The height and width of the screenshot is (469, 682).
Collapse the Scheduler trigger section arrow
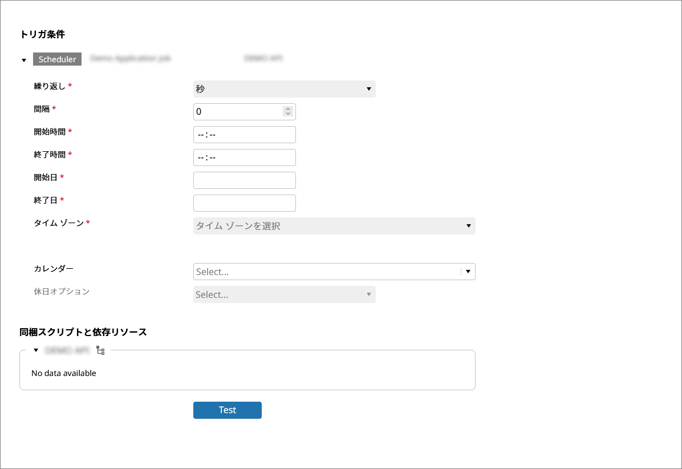point(24,60)
